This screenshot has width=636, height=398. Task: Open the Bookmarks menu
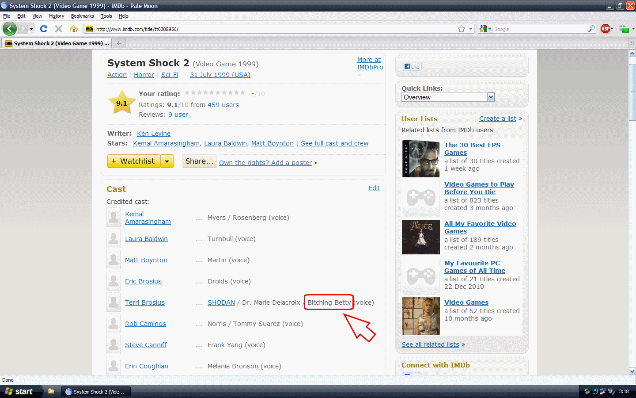tap(82, 16)
